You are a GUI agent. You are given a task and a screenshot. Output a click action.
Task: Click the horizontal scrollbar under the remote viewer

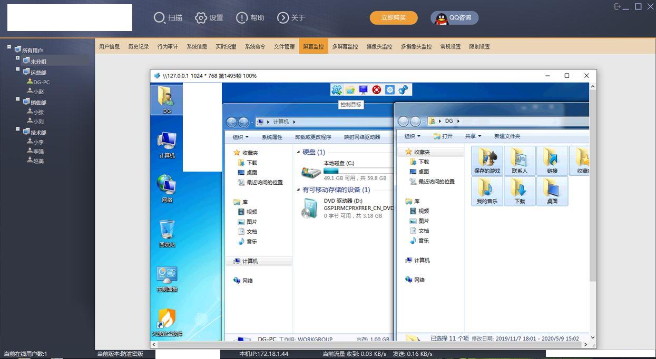[x=369, y=345]
